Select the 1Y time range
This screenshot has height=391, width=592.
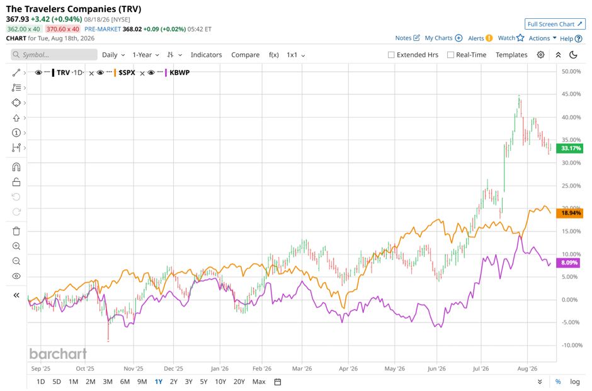pos(158,382)
